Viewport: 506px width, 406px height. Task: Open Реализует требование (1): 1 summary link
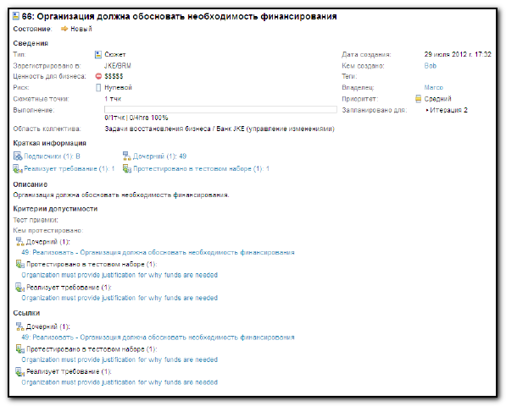[x=70, y=168]
